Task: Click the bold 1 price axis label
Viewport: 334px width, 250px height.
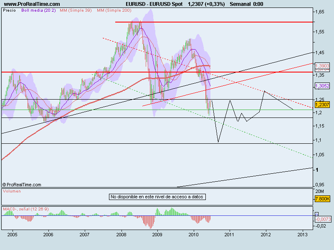Action: [317, 170]
